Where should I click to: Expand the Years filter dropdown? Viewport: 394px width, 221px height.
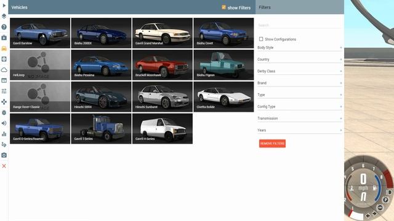tap(300, 130)
